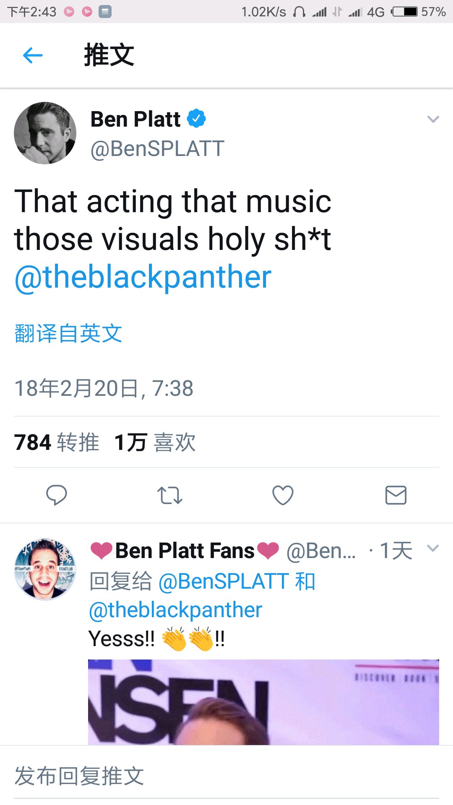Open the @theblackpanther mention in the fan reply
The height and width of the screenshot is (805, 453).
[176, 610]
